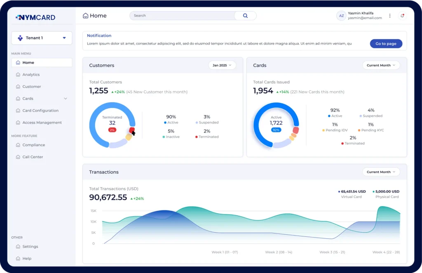Open the Current Month dropdown in Transactions
Viewport: 422px width, 273px height.
coord(381,172)
